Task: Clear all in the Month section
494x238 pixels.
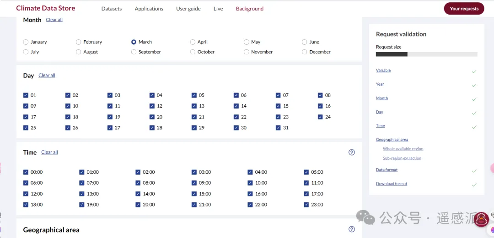Action: tap(54, 20)
